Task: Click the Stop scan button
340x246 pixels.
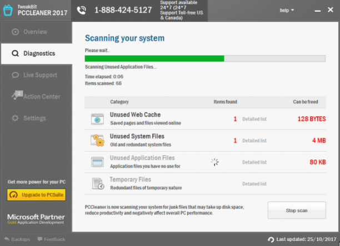Action: pyautogui.click(x=297, y=210)
